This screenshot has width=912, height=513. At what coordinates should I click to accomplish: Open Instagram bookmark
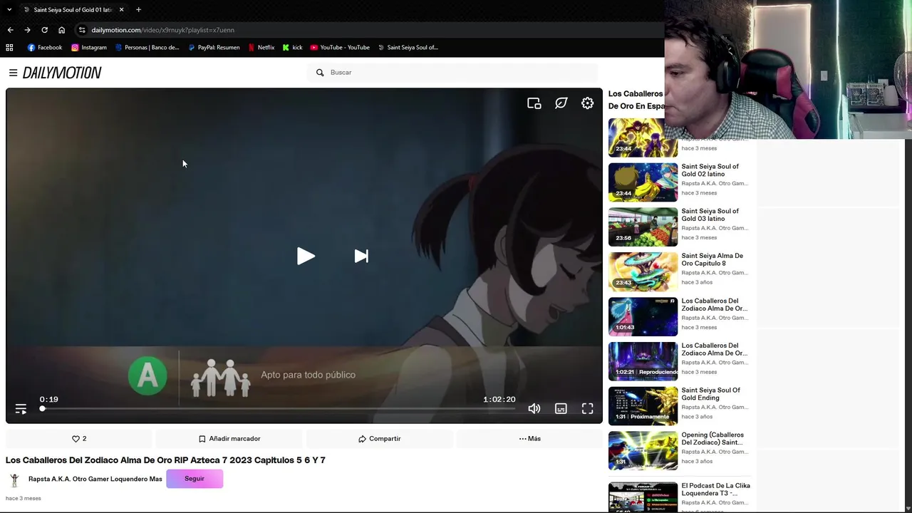(89, 48)
